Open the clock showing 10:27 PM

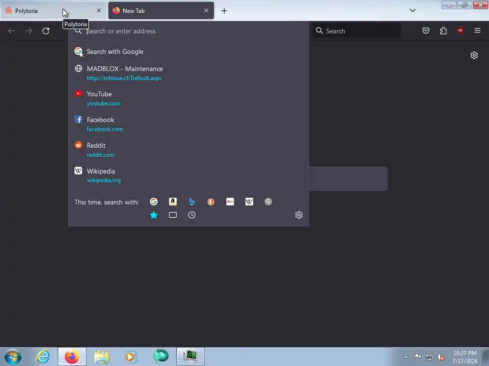click(465, 357)
